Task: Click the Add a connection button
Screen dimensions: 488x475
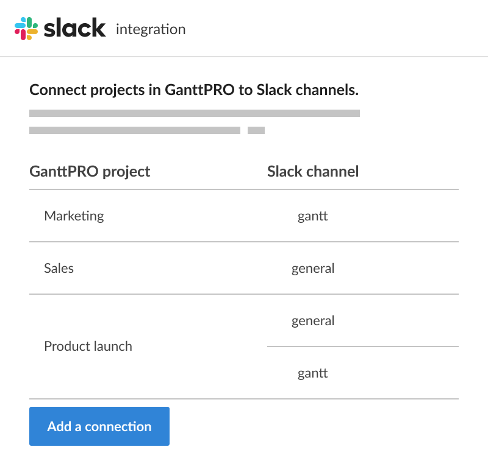Action: [99, 426]
